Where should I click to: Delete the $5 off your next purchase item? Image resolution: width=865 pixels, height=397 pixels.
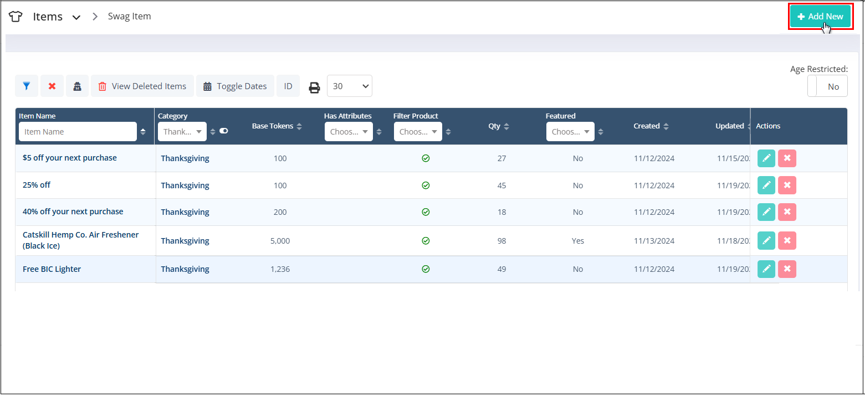click(x=787, y=158)
